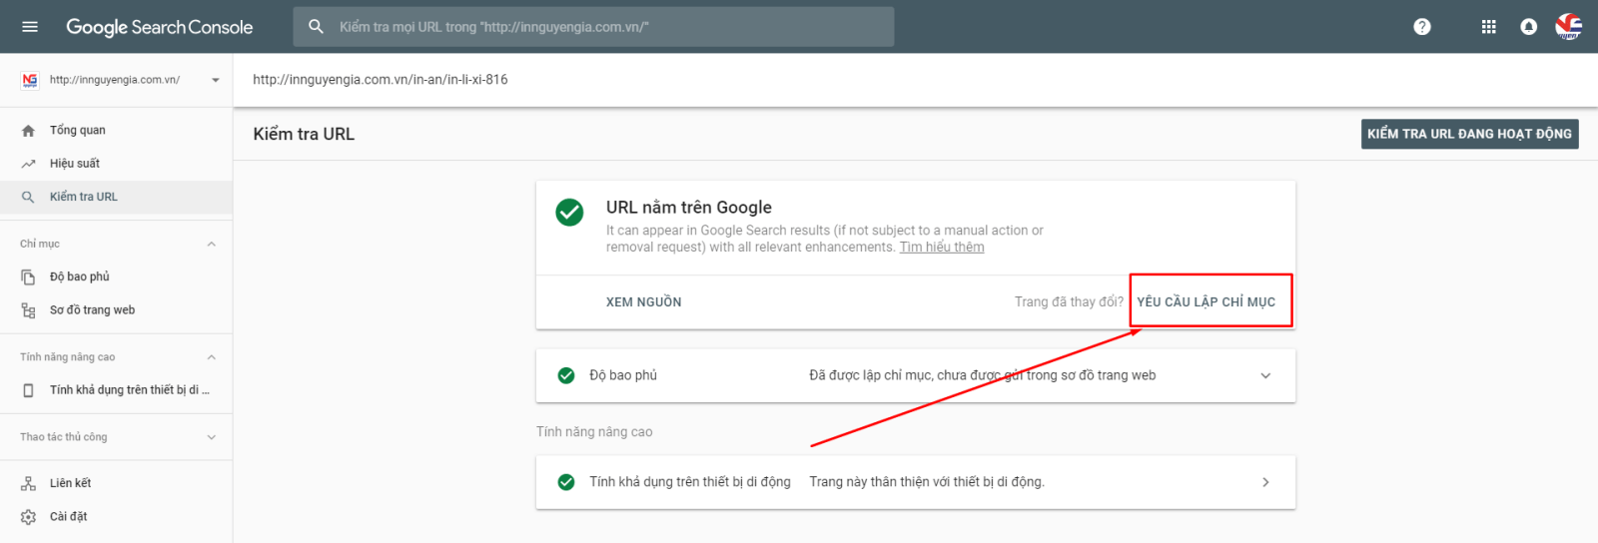Click the search magnifier icon in the URL bar

[317, 27]
